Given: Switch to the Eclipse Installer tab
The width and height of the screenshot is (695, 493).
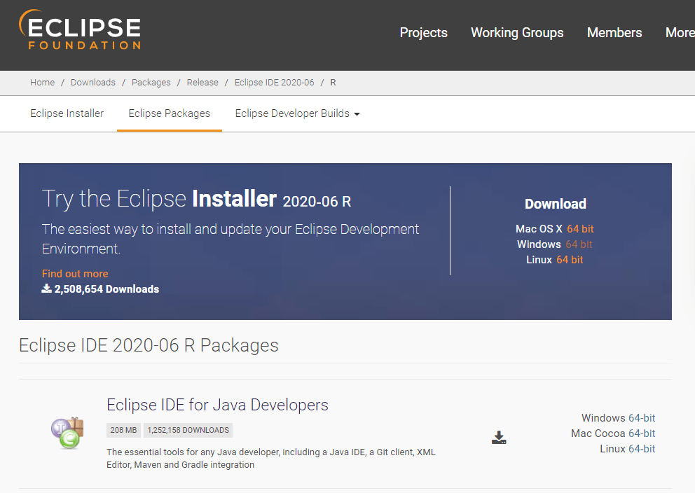Looking at the screenshot, I should [x=67, y=113].
